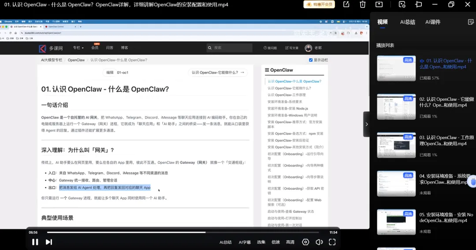Open the 问答 menu item
Screen dimensions: 476x250
pos(110,48)
